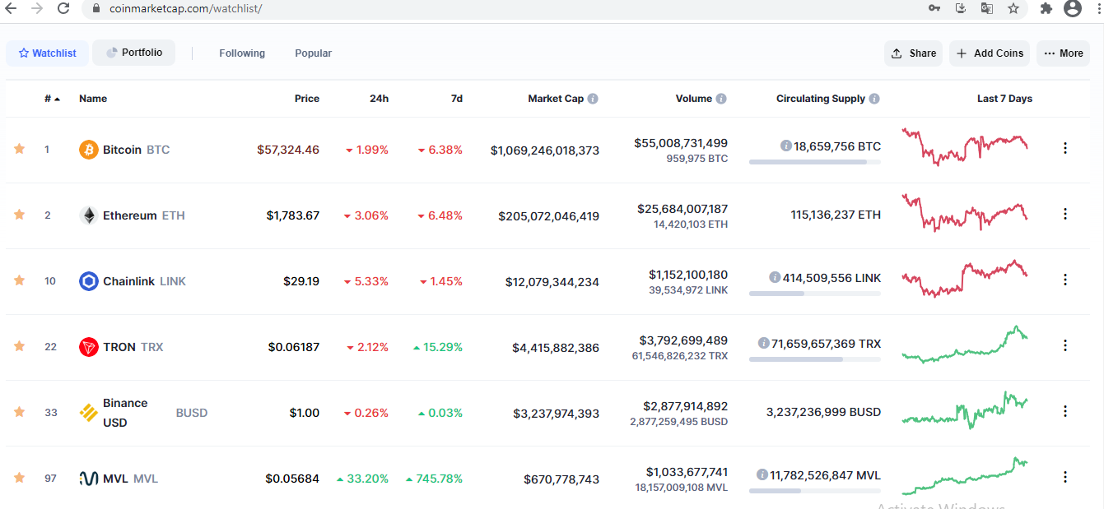Click the Volume info icon

[721, 99]
